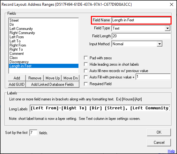
Task: Click into the Long Labels input
Action: 100,108
